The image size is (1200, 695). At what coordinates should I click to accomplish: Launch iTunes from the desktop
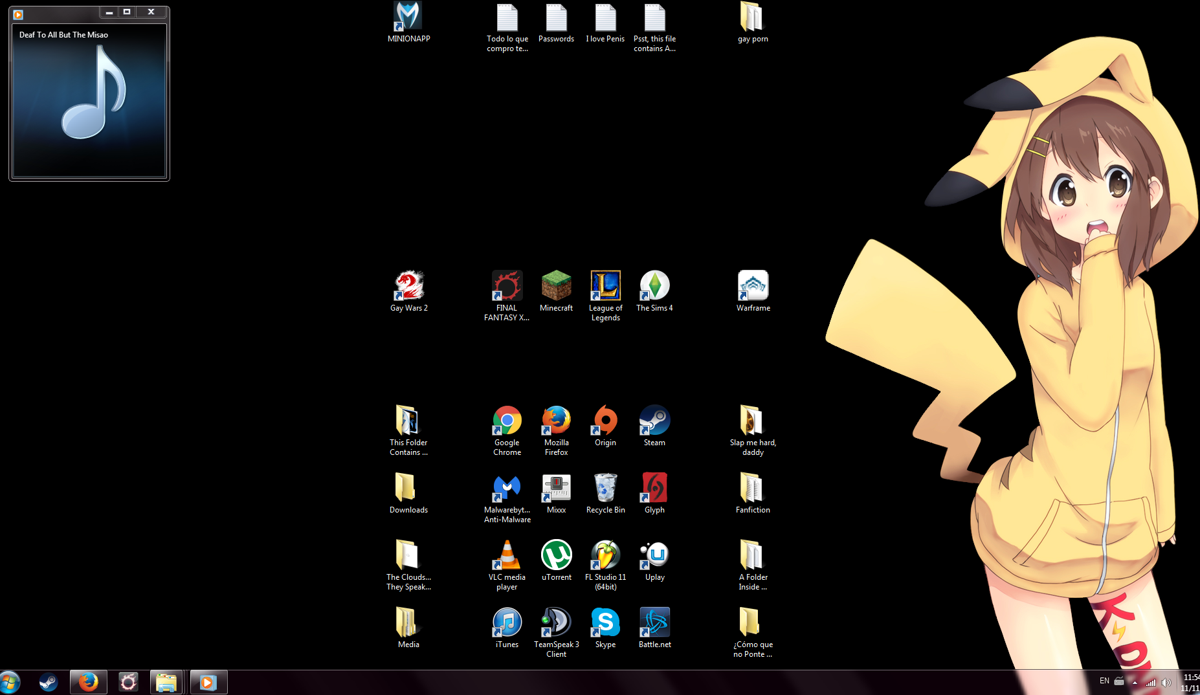[x=507, y=628]
